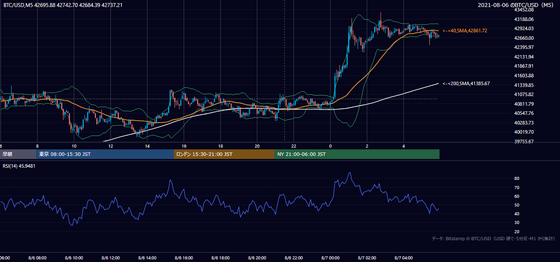The width and height of the screenshot is (560, 262).
Task: Click the RSI(14) 45.9481 indicator label
Action: pos(19,166)
